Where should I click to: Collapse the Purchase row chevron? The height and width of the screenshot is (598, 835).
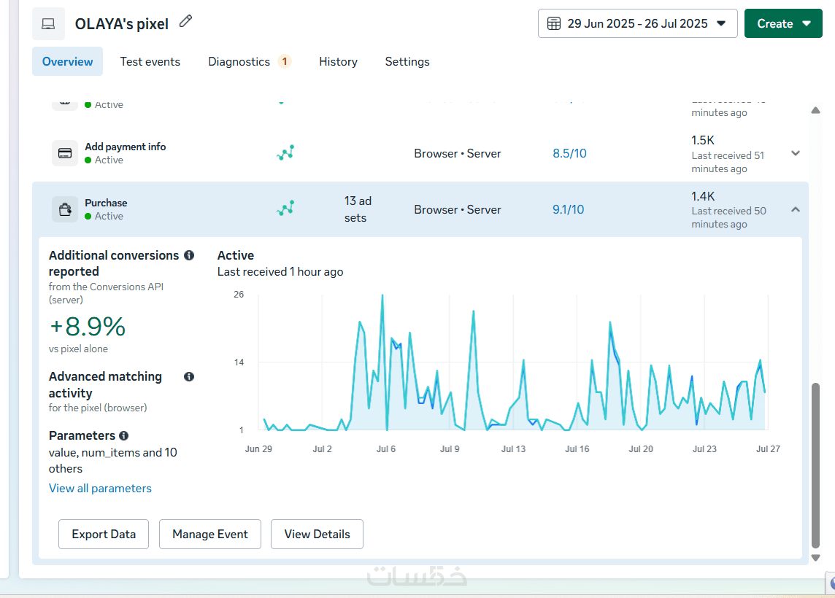coord(796,209)
